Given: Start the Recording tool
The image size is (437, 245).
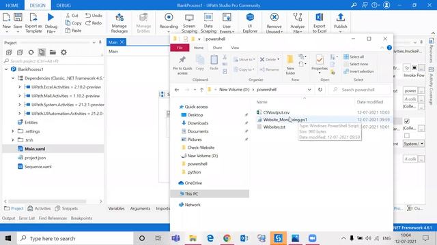Looking at the screenshot, I should point(169,17).
